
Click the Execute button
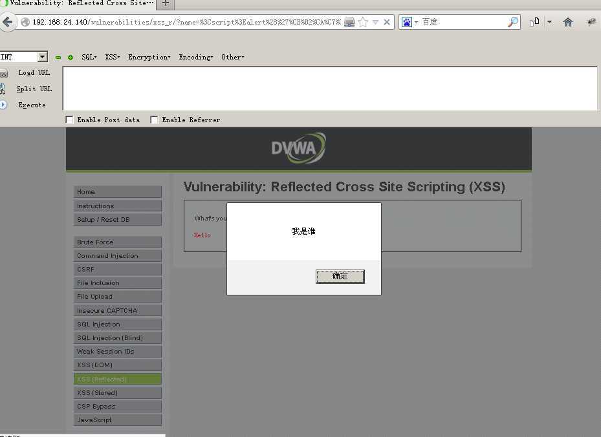click(32, 105)
